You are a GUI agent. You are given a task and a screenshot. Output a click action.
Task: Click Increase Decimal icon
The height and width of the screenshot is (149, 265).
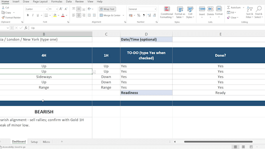(149, 15)
